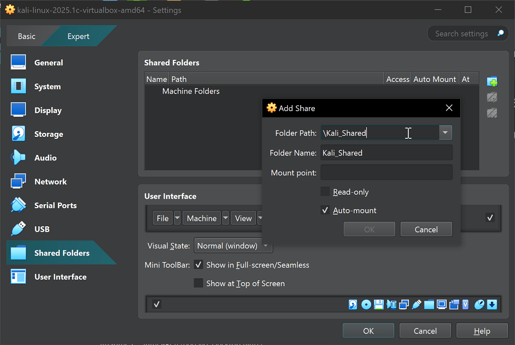Click the floppy disk status bar icon
The image size is (515, 345).
pyautogui.click(x=379, y=305)
